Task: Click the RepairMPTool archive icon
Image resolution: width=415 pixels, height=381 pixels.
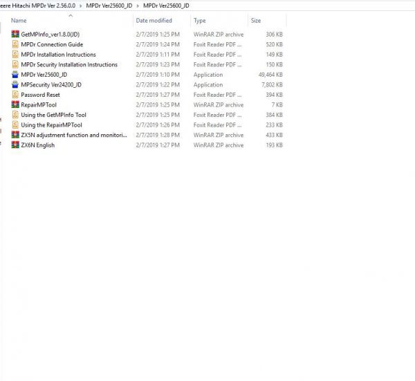Action: (x=15, y=104)
